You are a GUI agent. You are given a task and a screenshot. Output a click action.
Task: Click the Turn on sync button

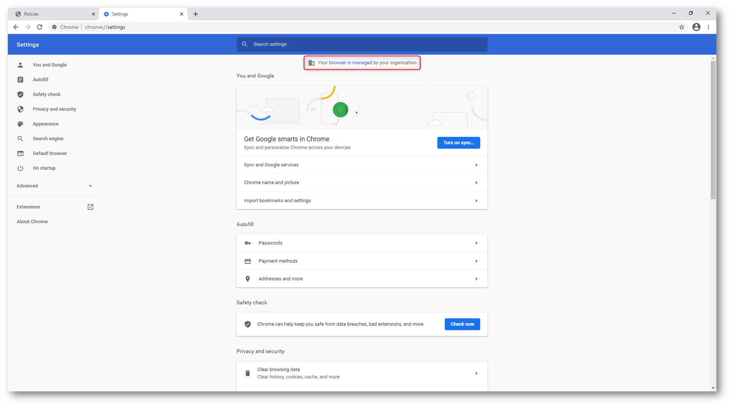click(458, 143)
